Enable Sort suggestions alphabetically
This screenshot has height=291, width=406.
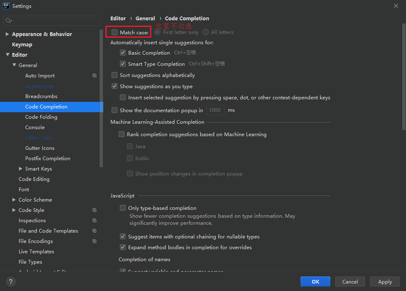[115, 75]
